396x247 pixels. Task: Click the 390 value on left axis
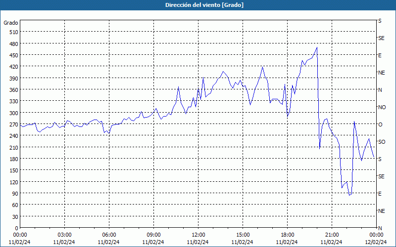(14, 79)
